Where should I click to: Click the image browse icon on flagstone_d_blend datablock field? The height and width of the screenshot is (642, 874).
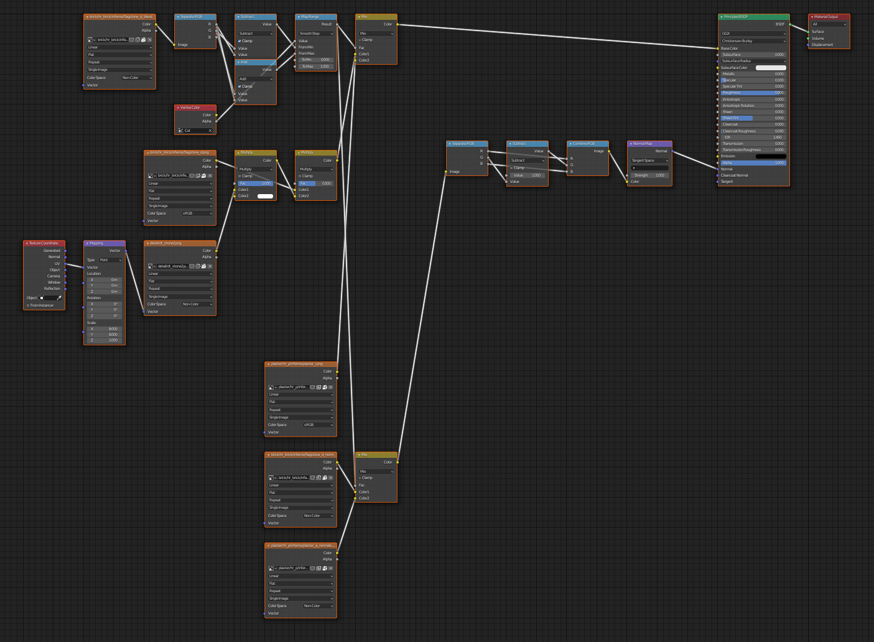tap(90, 40)
